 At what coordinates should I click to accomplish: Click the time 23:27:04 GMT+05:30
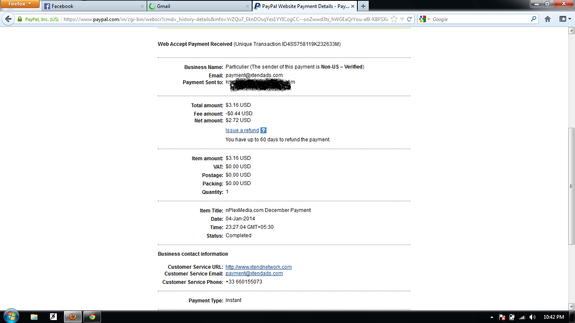250,227
